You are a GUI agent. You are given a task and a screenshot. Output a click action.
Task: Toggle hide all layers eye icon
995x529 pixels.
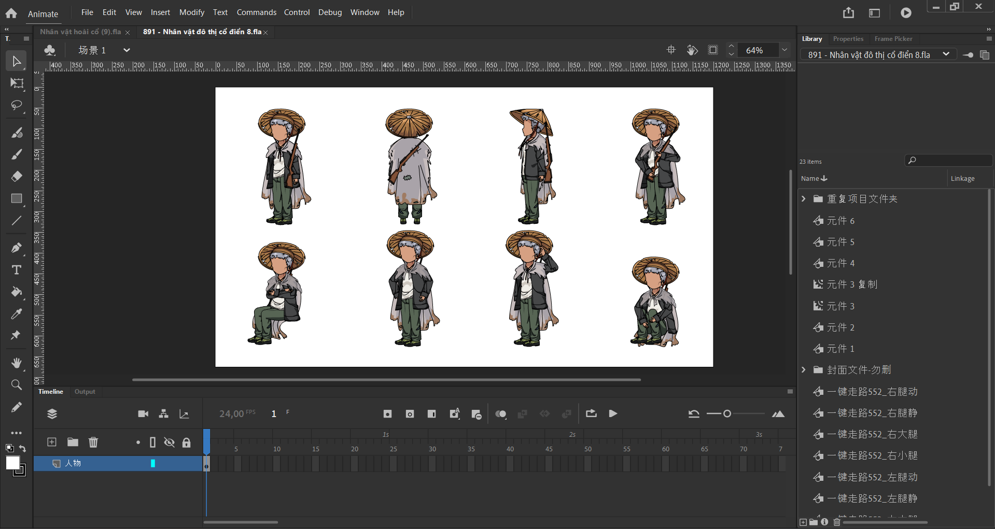tap(169, 442)
